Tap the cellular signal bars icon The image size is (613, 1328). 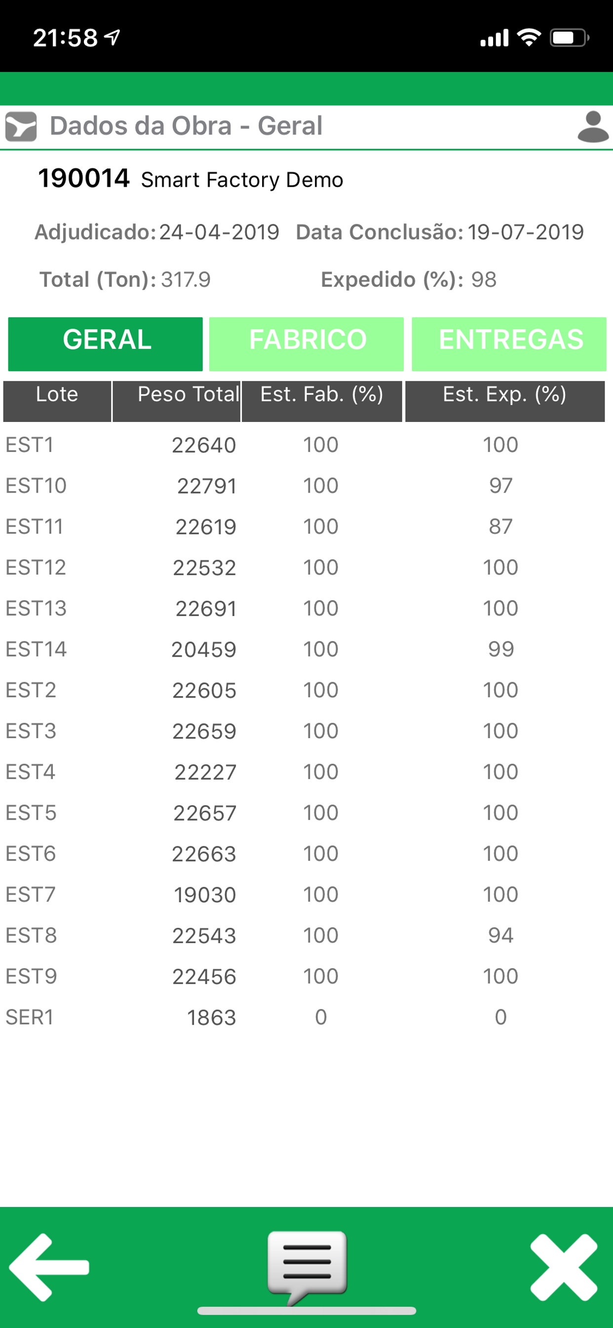coord(495,38)
